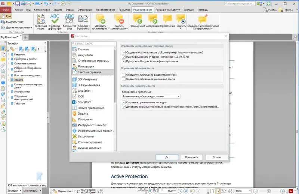This screenshot has height=194, width=299.
Task: Click the settings category list scrollbar
Action: click(115, 76)
